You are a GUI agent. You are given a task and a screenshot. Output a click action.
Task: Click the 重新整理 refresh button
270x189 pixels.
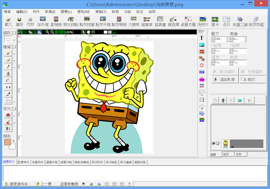pos(69,184)
